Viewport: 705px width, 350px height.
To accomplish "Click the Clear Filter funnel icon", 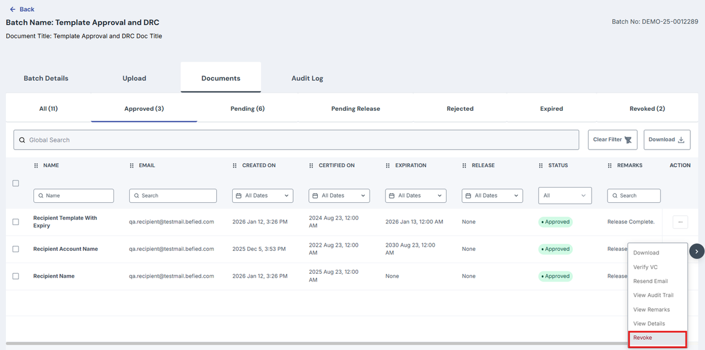I will (628, 140).
